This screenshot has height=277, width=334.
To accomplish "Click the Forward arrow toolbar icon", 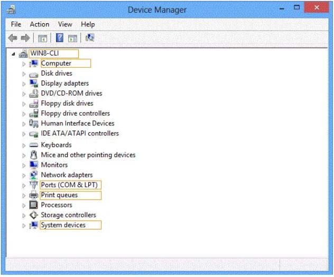I will pyautogui.click(x=25, y=38).
